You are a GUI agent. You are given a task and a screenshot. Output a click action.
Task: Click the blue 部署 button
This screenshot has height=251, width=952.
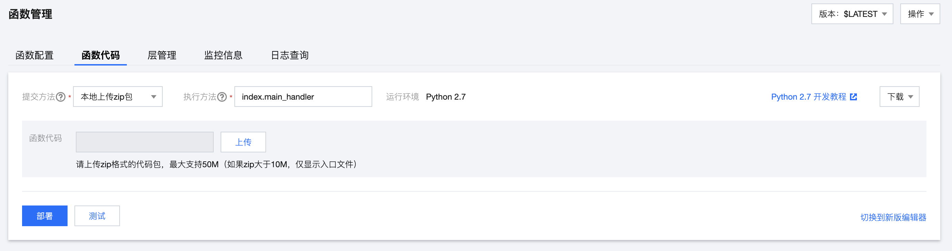click(45, 216)
